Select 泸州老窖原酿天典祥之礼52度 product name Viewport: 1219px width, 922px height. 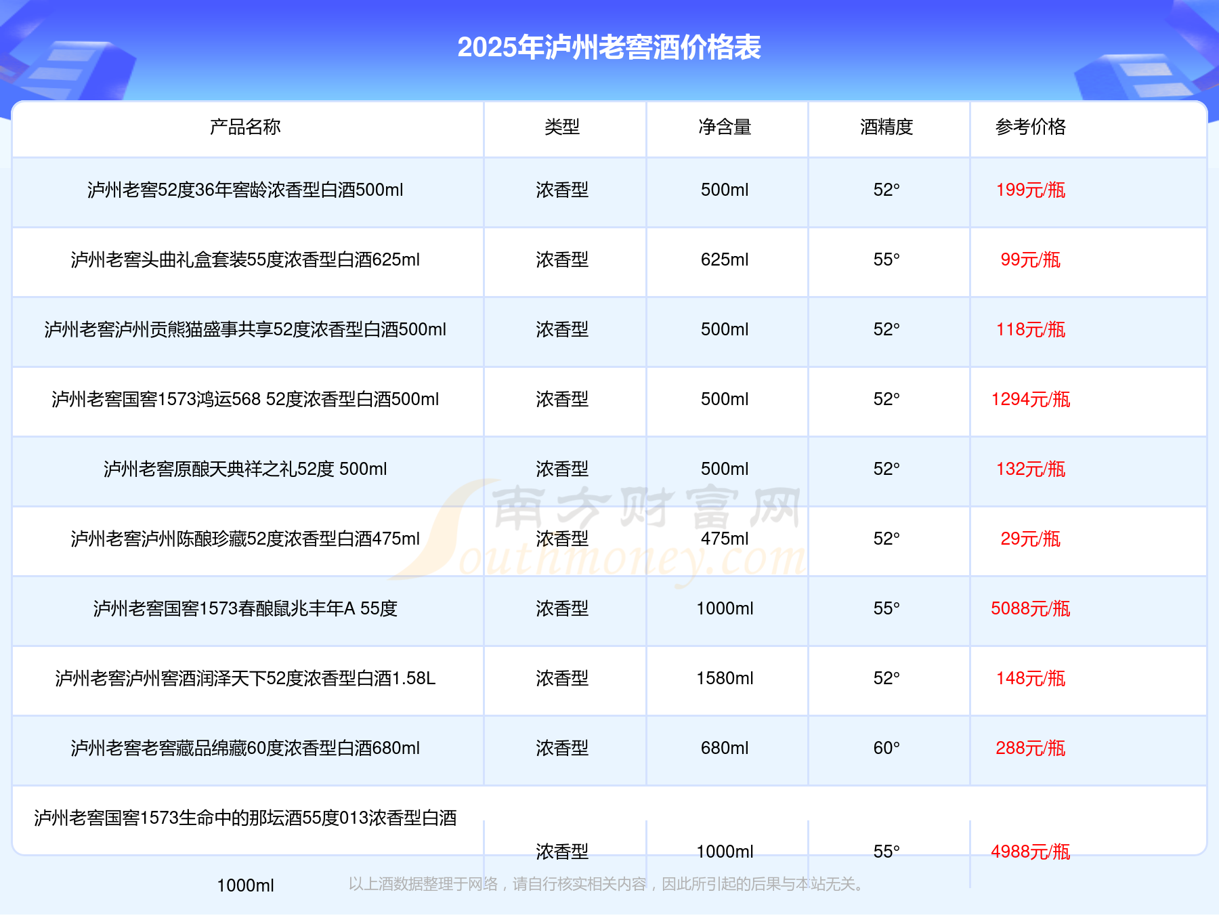[x=245, y=469]
